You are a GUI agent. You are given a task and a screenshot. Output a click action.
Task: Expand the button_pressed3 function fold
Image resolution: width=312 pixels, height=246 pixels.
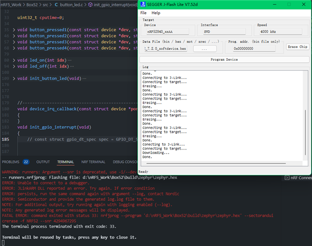[x=14, y=42]
